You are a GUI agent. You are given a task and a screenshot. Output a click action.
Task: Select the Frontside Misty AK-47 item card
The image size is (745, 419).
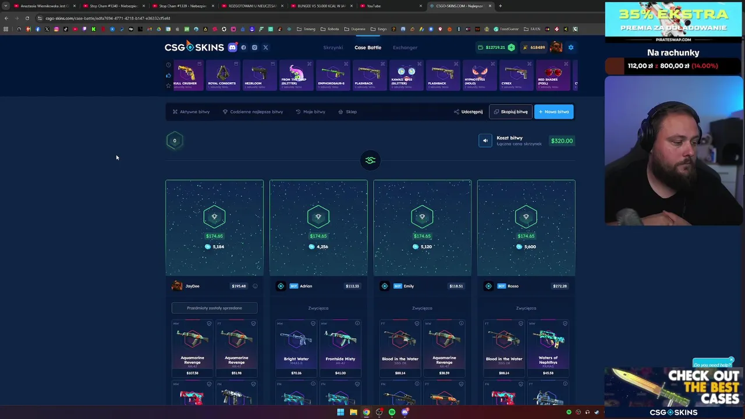(x=340, y=348)
